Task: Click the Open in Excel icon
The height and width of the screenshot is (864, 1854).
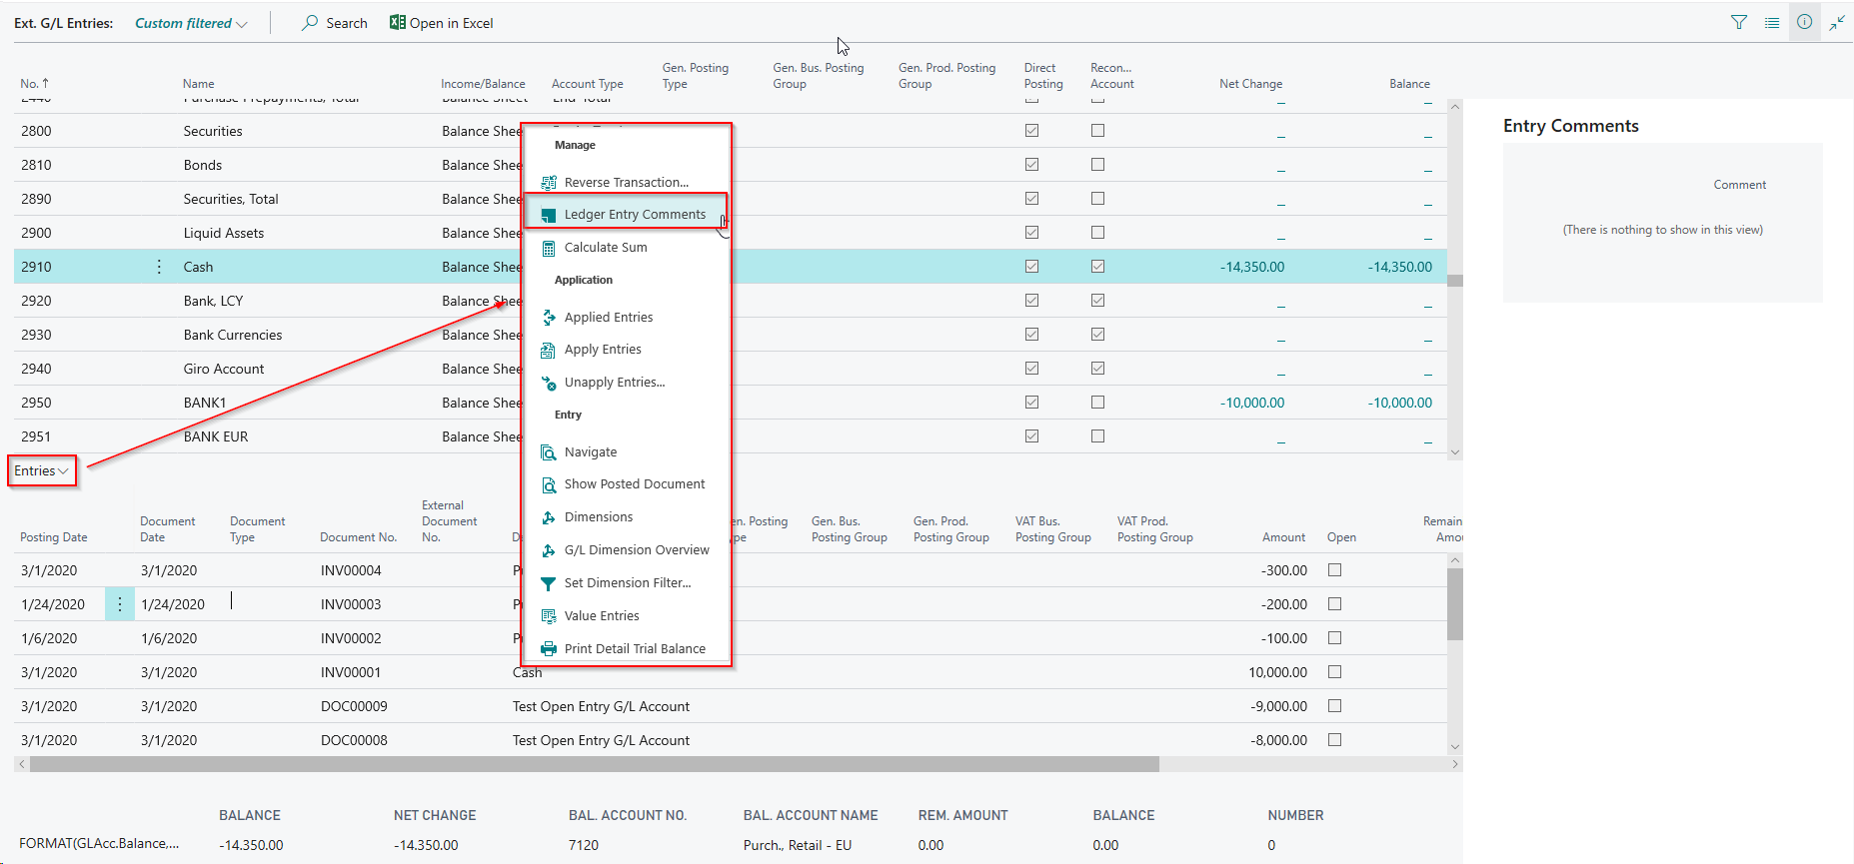Action: (x=398, y=23)
